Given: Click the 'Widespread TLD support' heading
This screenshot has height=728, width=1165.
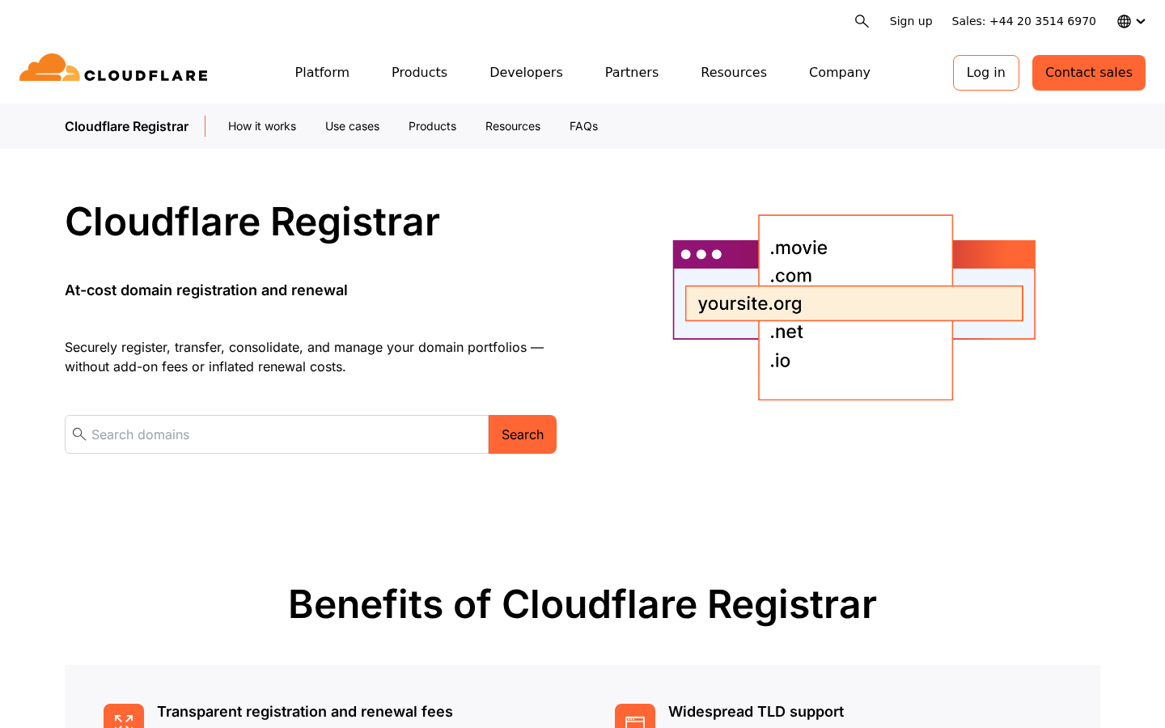Looking at the screenshot, I should point(756,712).
